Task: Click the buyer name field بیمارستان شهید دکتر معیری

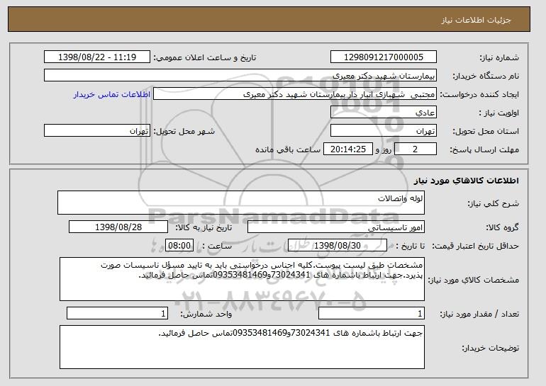Action: (x=240, y=76)
